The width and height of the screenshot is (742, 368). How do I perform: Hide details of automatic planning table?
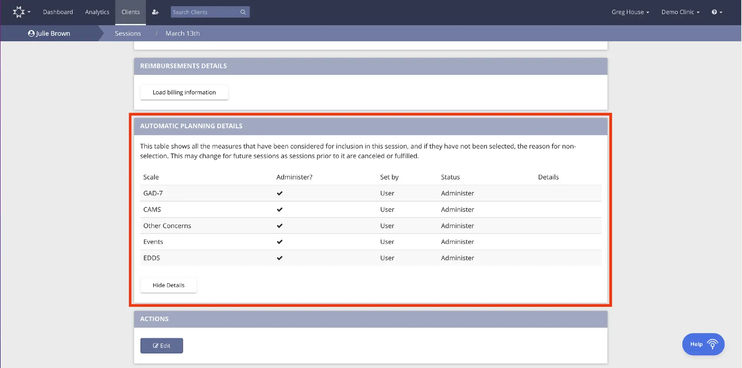tap(168, 285)
